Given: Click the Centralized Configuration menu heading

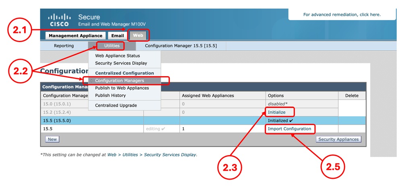Looking at the screenshot, I should point(125,73).
